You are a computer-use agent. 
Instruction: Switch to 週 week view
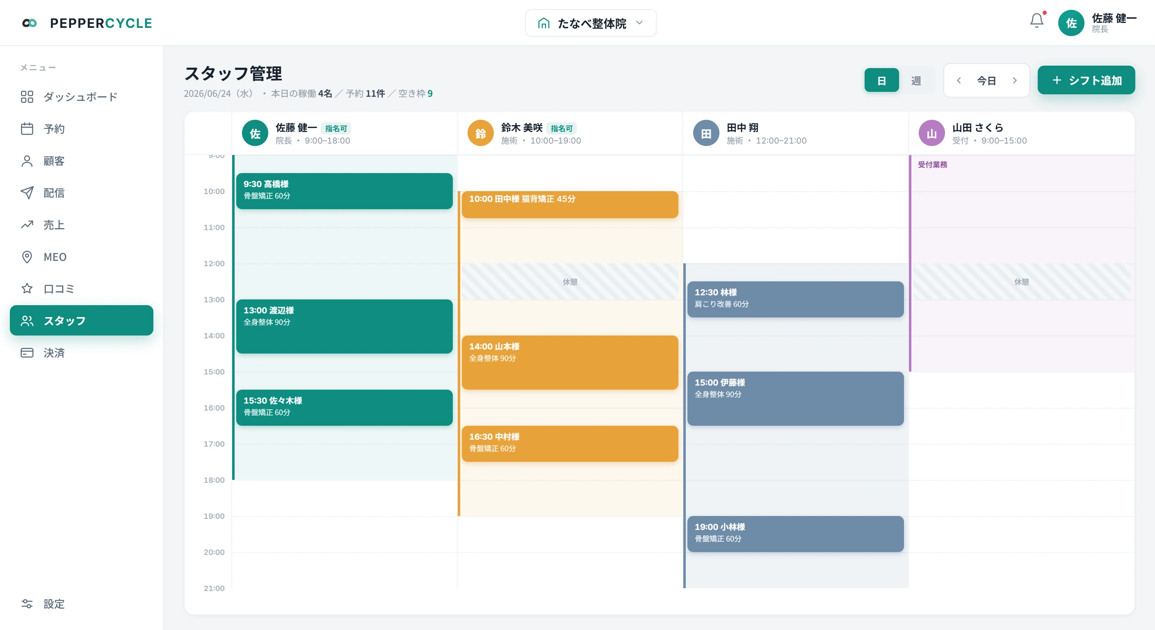click(x=916, y=80)
